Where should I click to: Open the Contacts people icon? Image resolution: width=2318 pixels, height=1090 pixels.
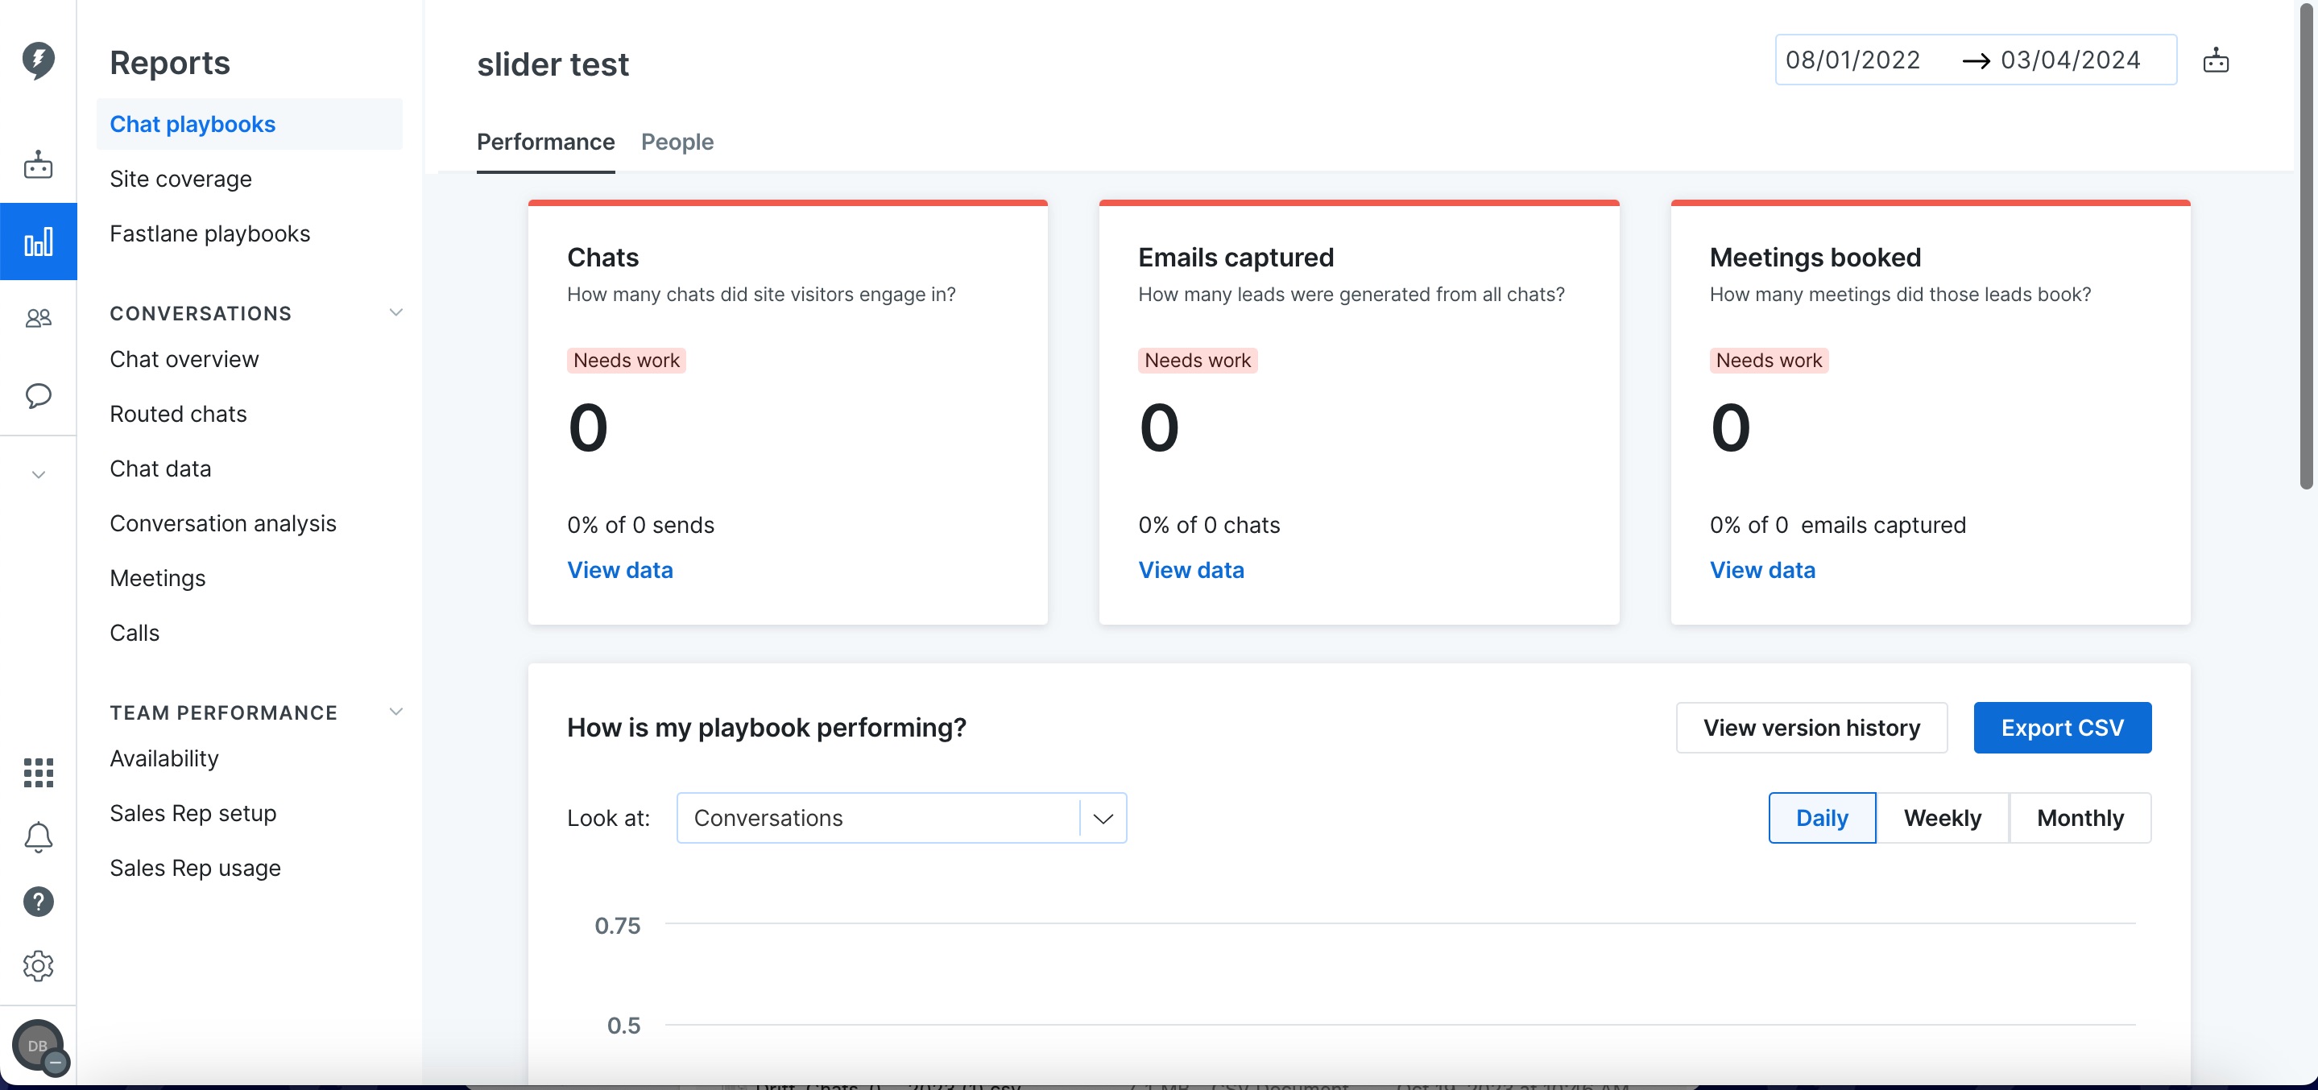coord(38,317)
